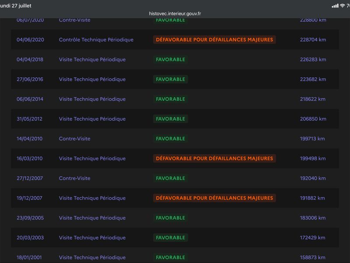Select date 20/03/2003
The height and width of the screenshot is (263, 350).
30,238
